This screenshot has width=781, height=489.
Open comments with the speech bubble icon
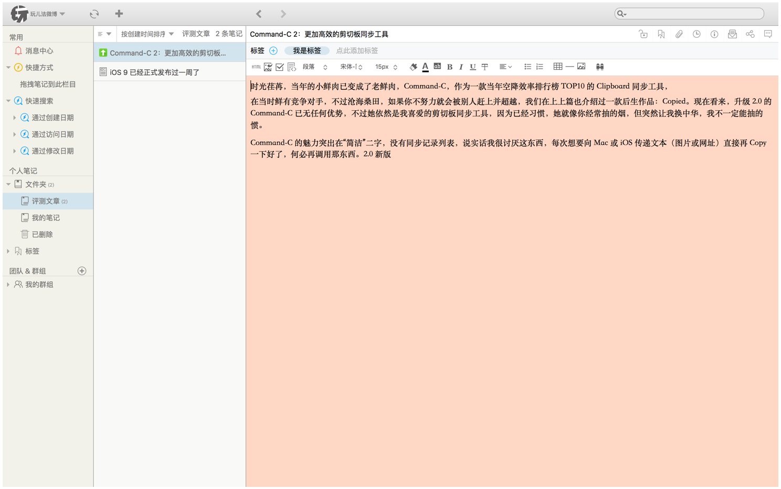[768, 34]
